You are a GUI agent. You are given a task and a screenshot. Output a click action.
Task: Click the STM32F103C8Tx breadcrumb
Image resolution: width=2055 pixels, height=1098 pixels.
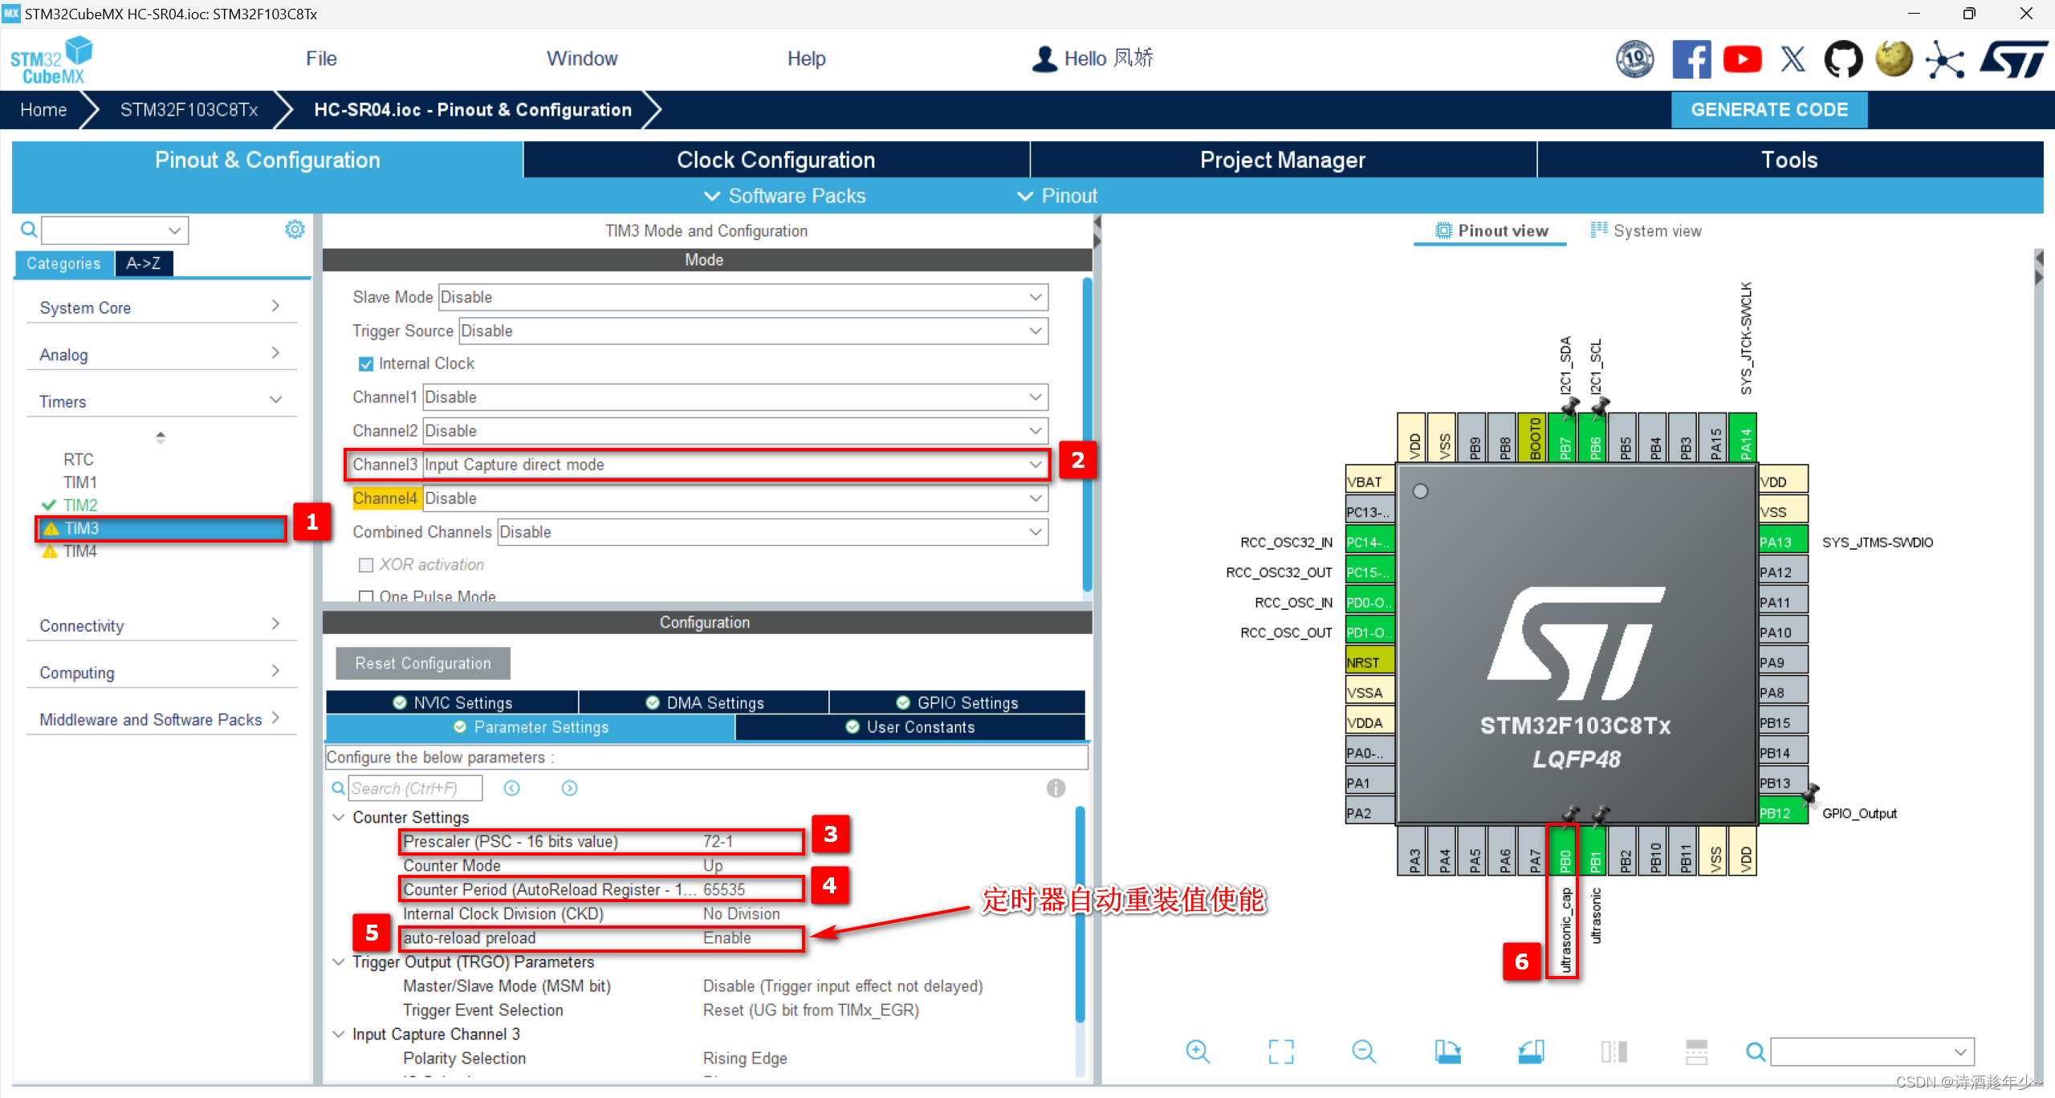(189, 110)
